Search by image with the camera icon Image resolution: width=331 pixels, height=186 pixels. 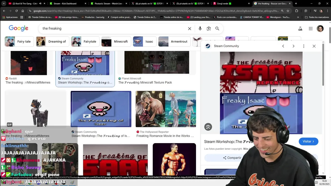pyautogui.click(x=209, y=28)
